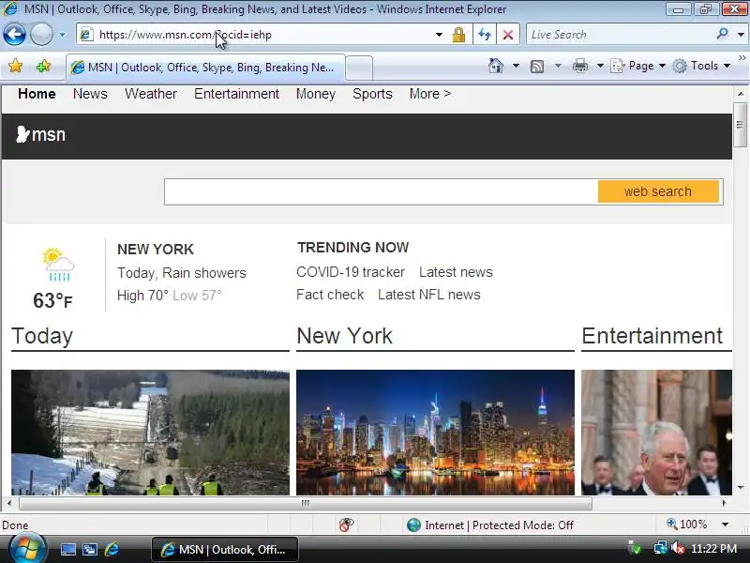
Task: Launch Internet Explorer from quick launch
Action: click(112, 550)
